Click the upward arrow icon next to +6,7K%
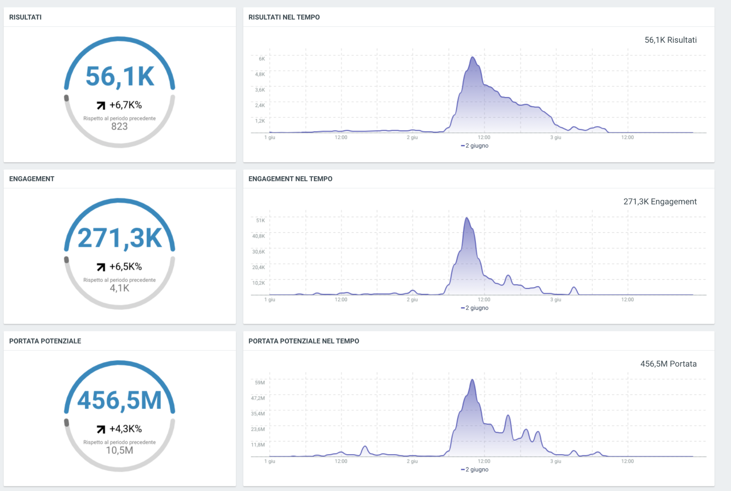731x491 pixels. [x=101, y=106]
